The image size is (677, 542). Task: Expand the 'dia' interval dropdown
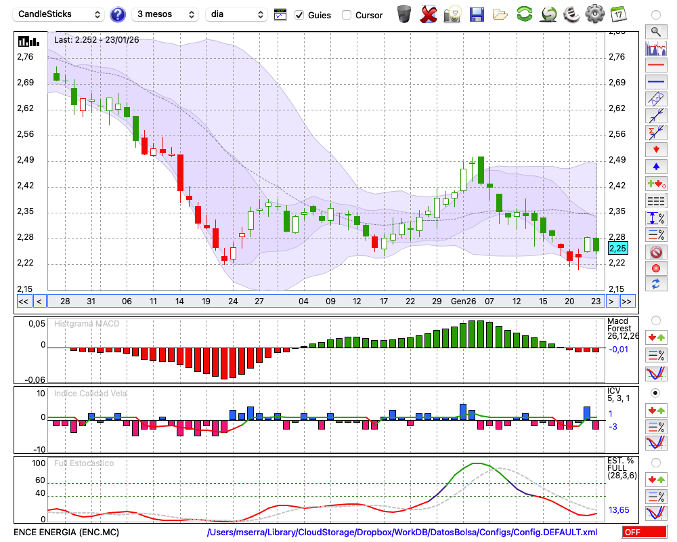pos(237,14)
